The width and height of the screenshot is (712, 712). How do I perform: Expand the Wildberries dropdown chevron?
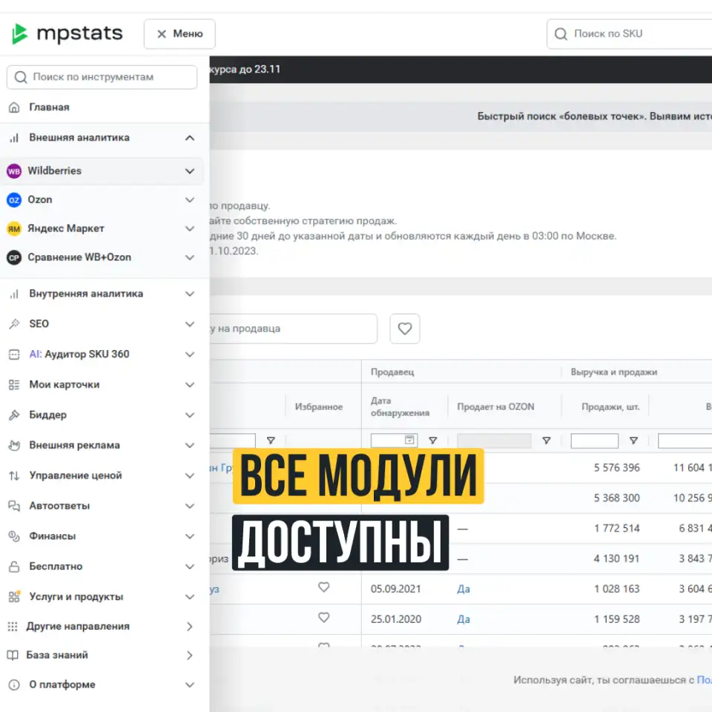tap(190, 171)
